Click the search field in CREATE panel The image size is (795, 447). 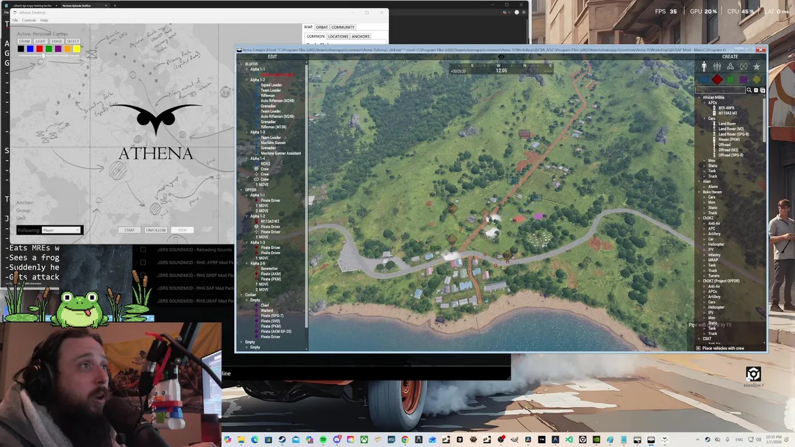click(x=720, y=90)
